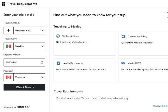The height and width of the screenshot is (112, 168).
Task: Click the Health Documents file icon
Action: click(x=58, y=63)
